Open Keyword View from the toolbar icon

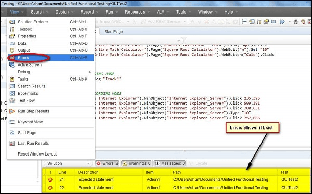[244, 22]
